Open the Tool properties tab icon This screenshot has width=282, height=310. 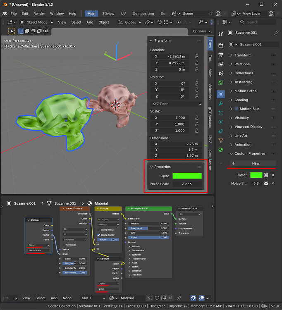[x=221, y=34]
